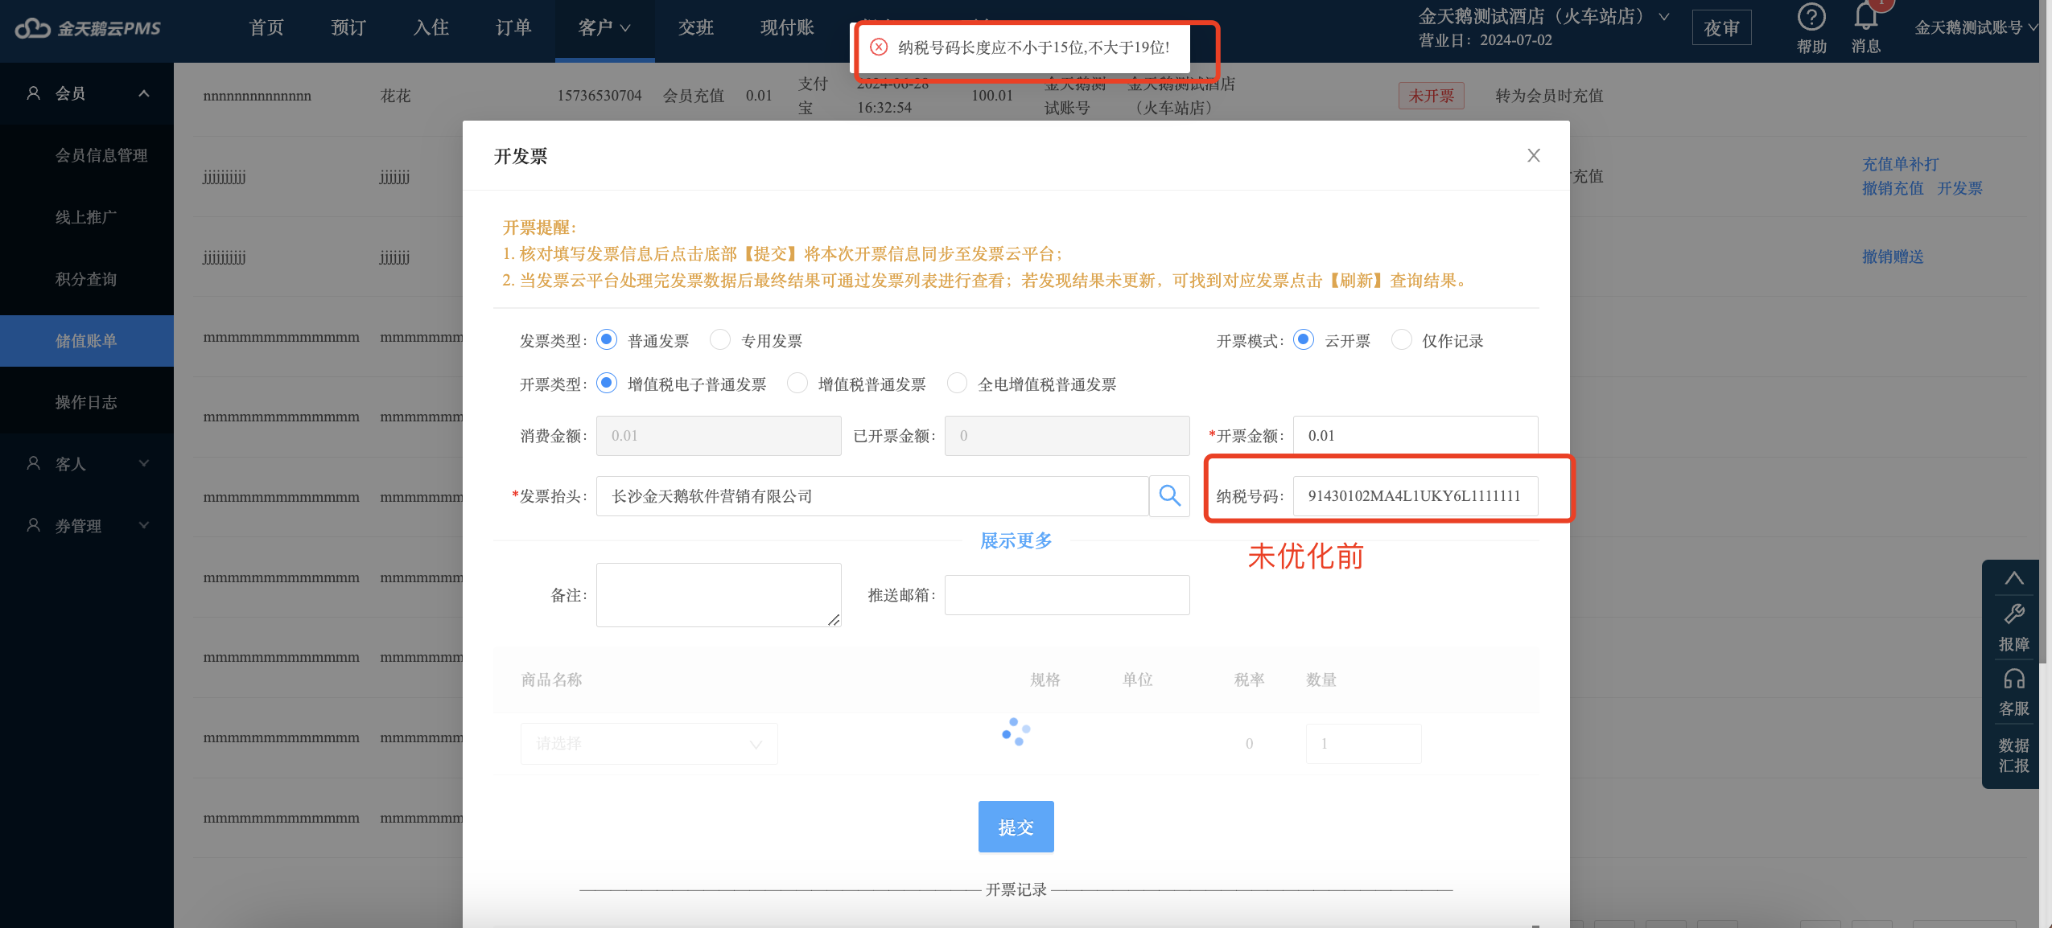Select 仅作记录 mode radio button
Screen dimensions: 2052x928
click(x=1401, y=339)
